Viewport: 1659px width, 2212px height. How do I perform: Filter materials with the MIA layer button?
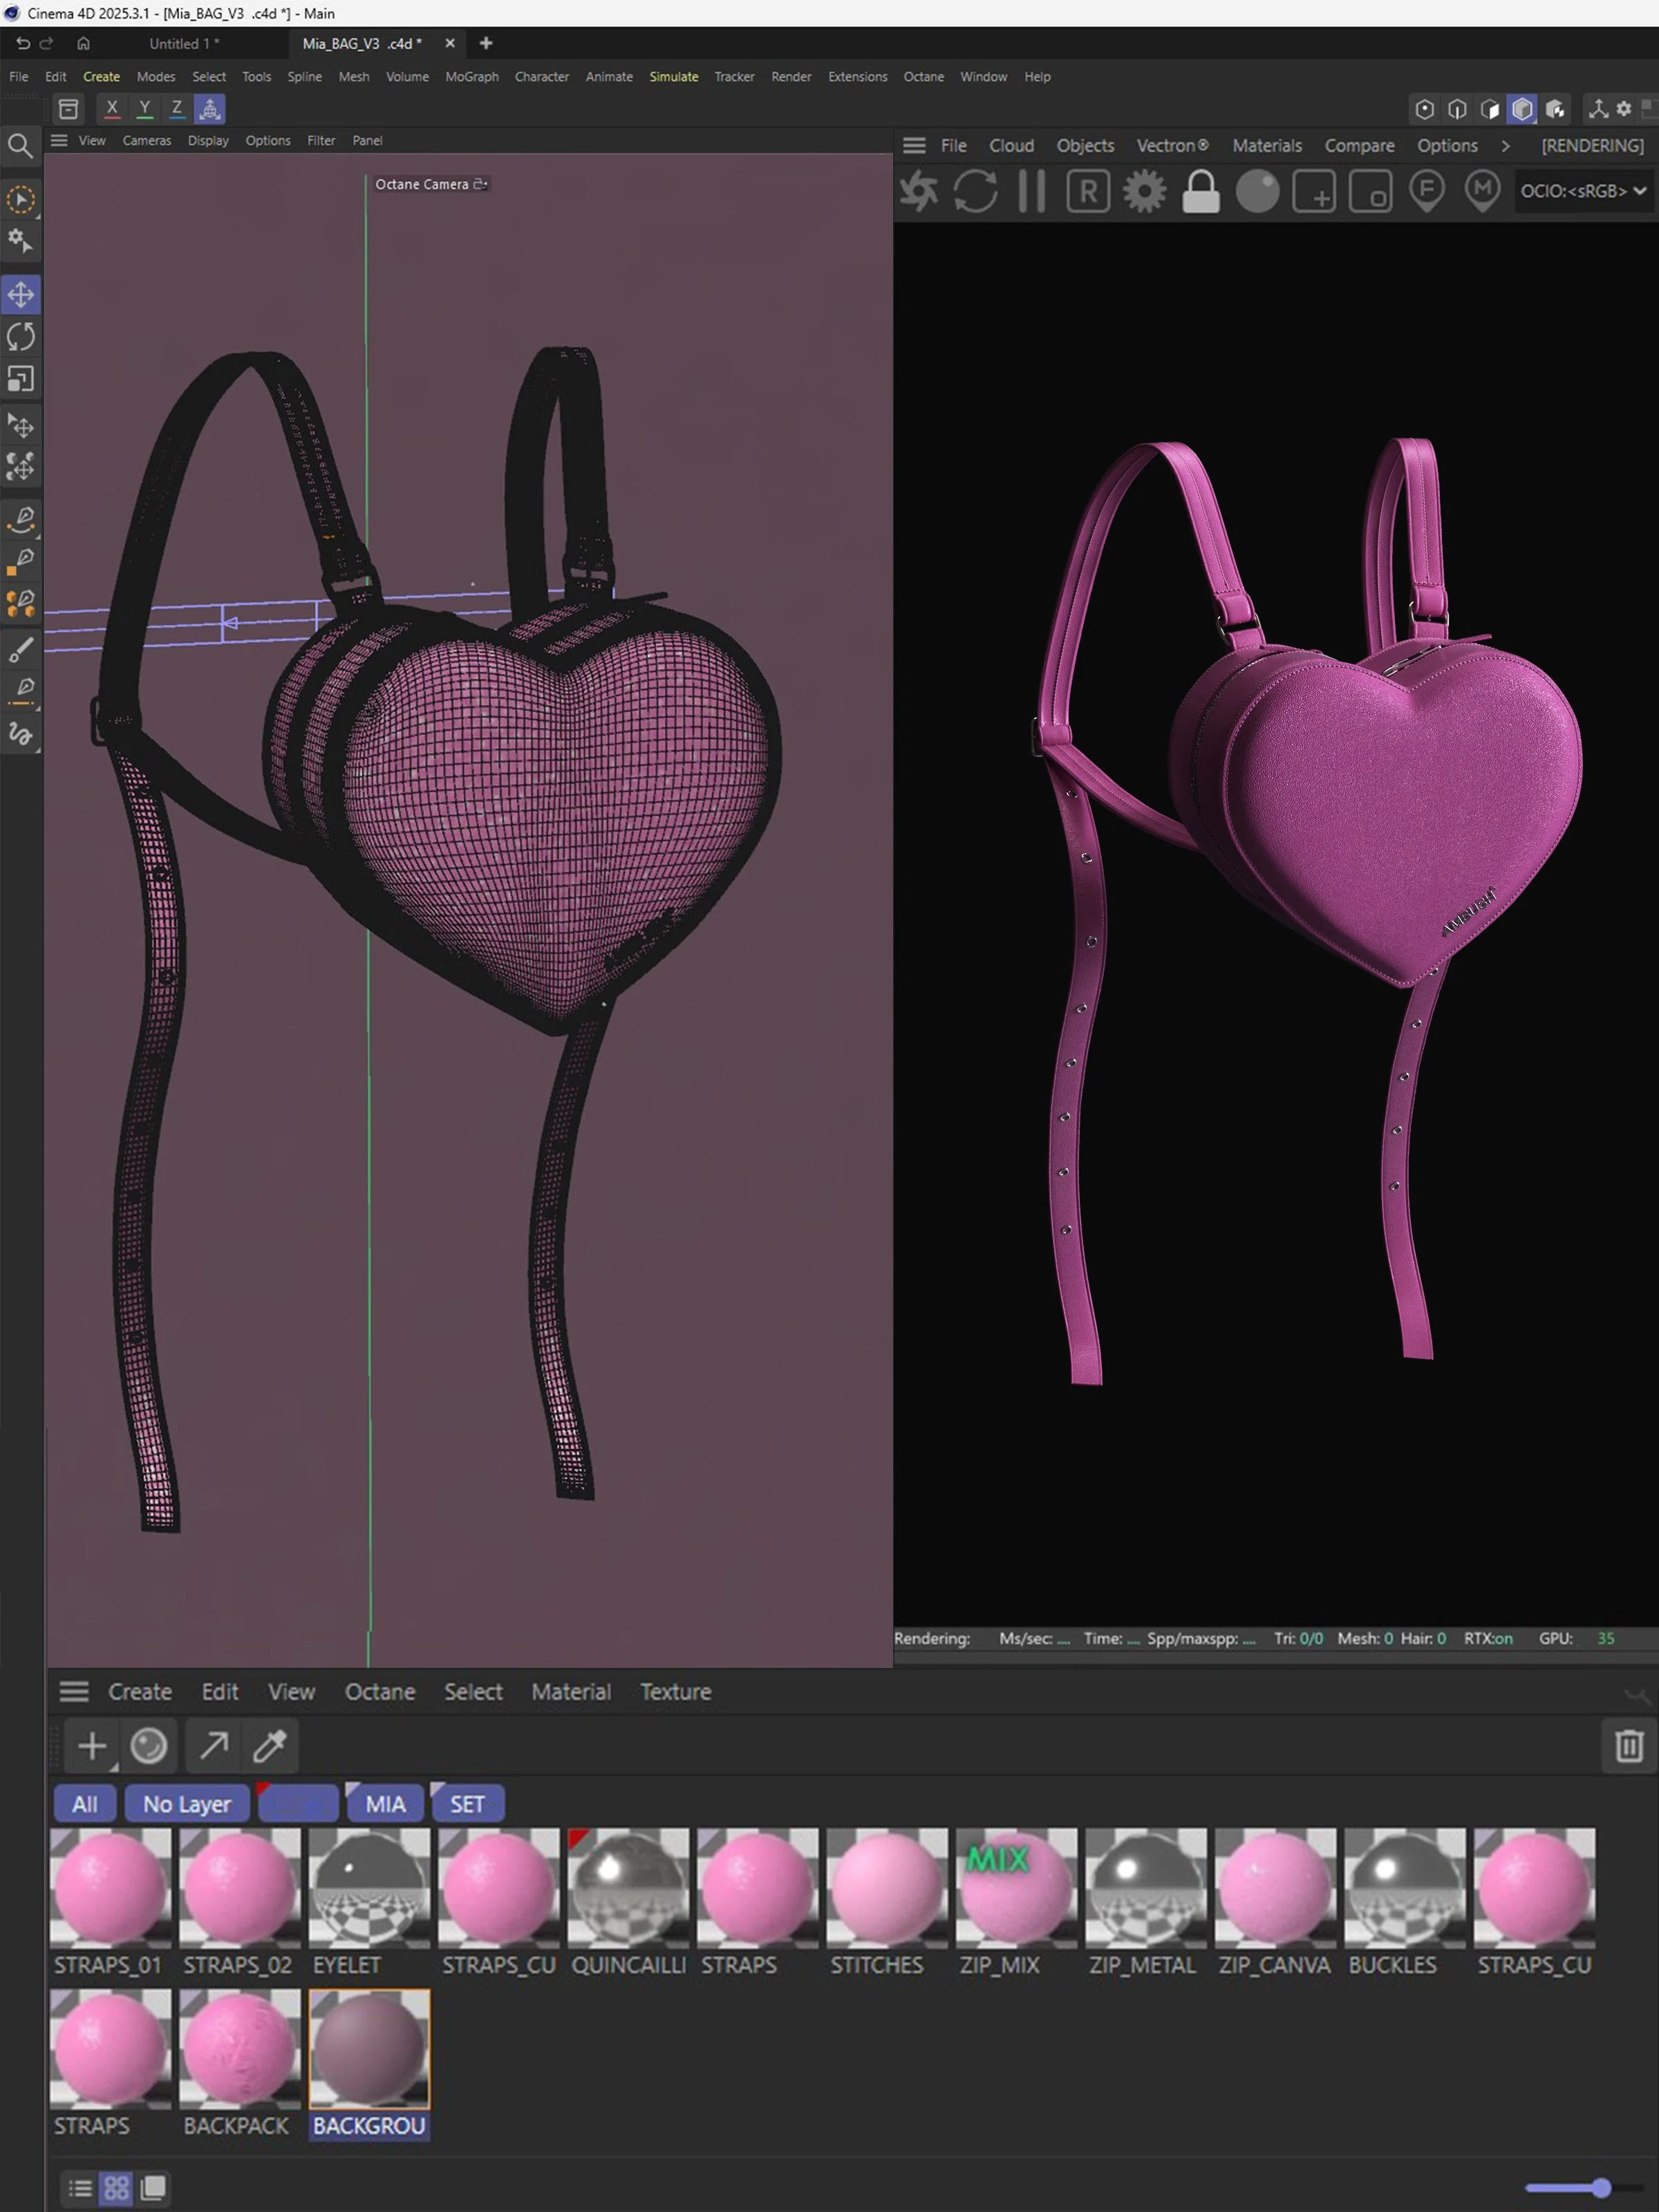tap(385, 1803)
